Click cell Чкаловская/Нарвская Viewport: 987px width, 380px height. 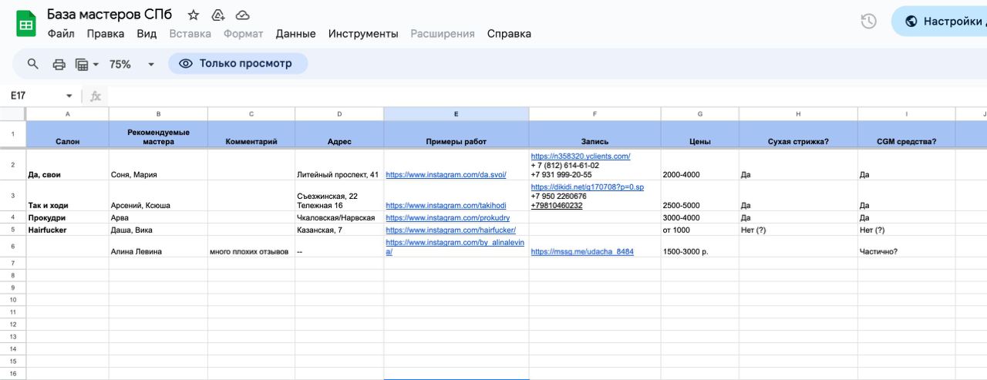[339, 218]
